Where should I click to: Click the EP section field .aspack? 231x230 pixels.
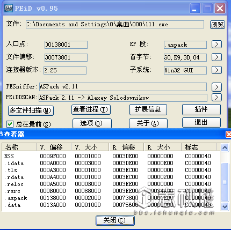(185, 44)
